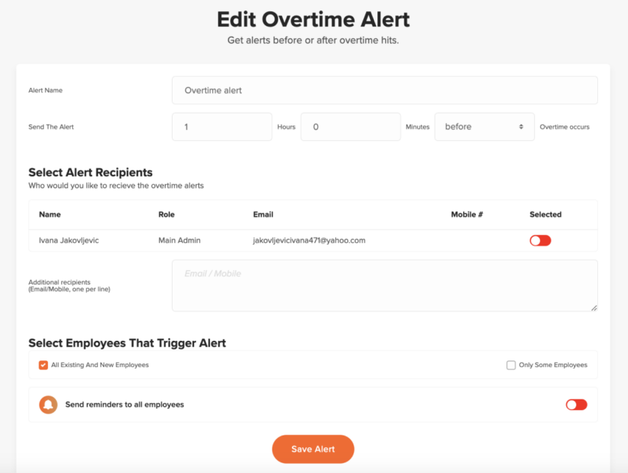Select the Hours field
The image size is (628, 473).
pos(221,126)
